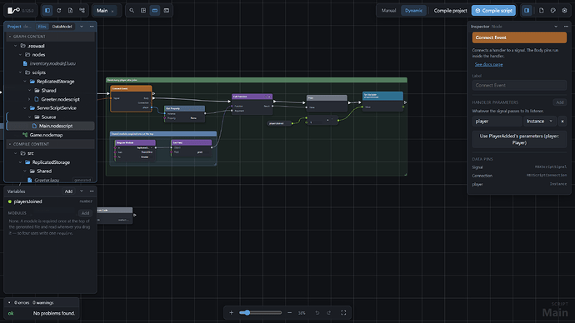This screenshot has height=323, width=575.
Task: Add a module in MODULES section
Action: 85,213
